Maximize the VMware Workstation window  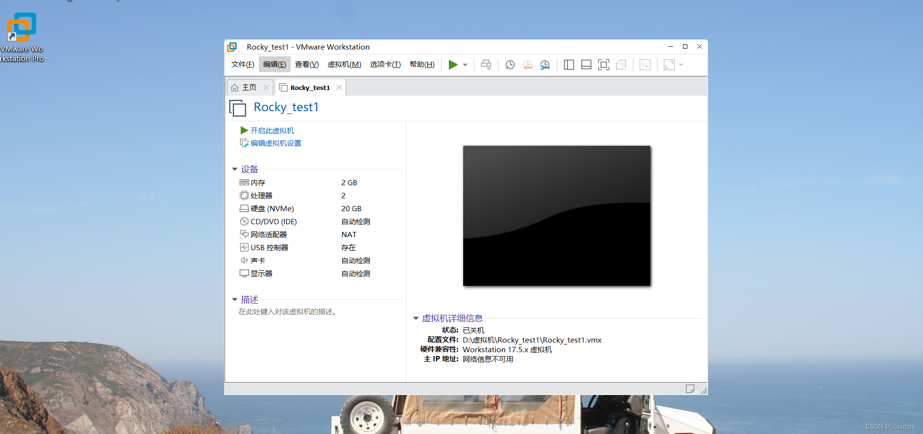(x=685, y=47)
